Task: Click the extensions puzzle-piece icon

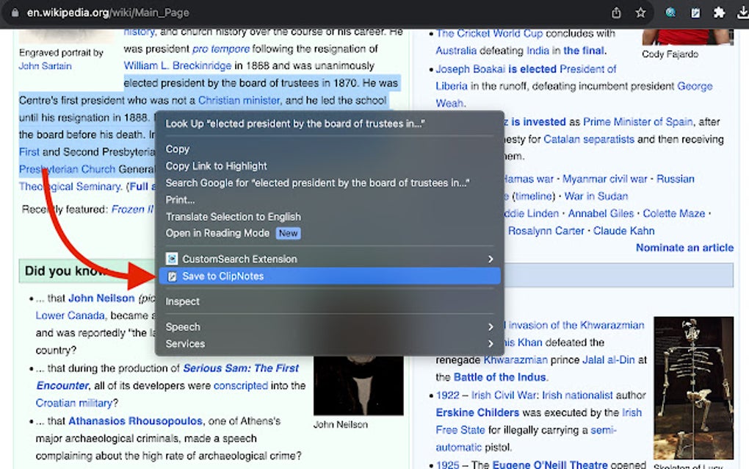Action: (717, 12)
